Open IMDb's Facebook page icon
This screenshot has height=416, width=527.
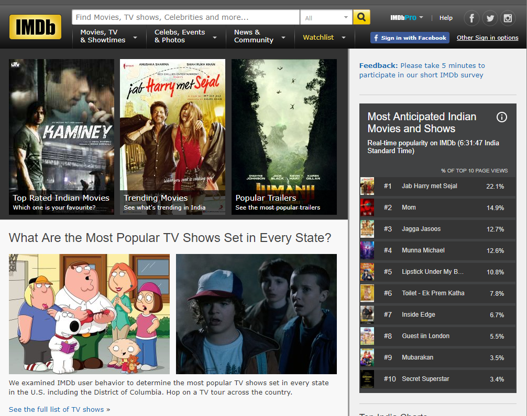tap(471, 18)
